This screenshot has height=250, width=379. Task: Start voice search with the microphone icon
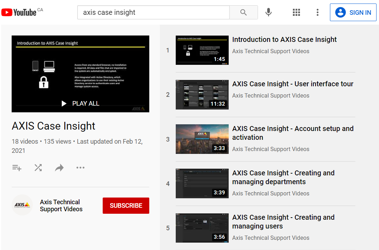coord(268,12)
